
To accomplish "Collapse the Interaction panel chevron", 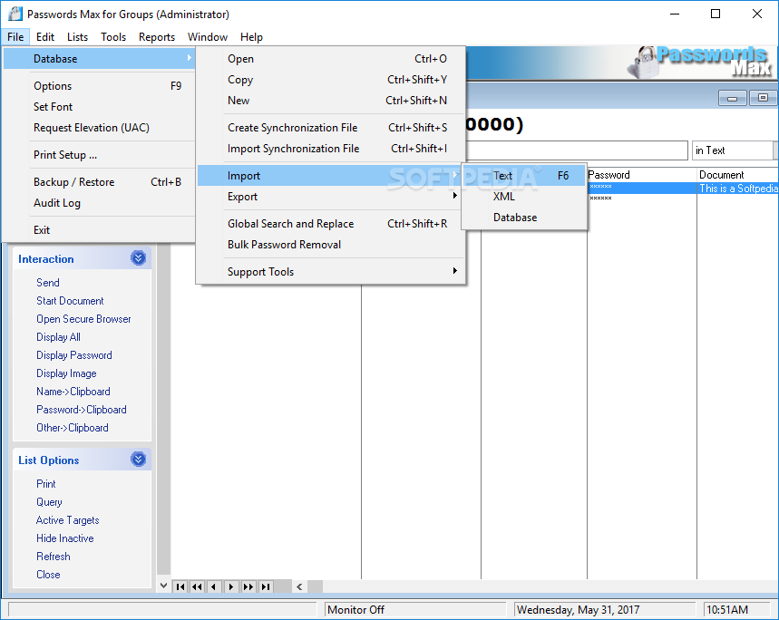I will coord(138,258).
